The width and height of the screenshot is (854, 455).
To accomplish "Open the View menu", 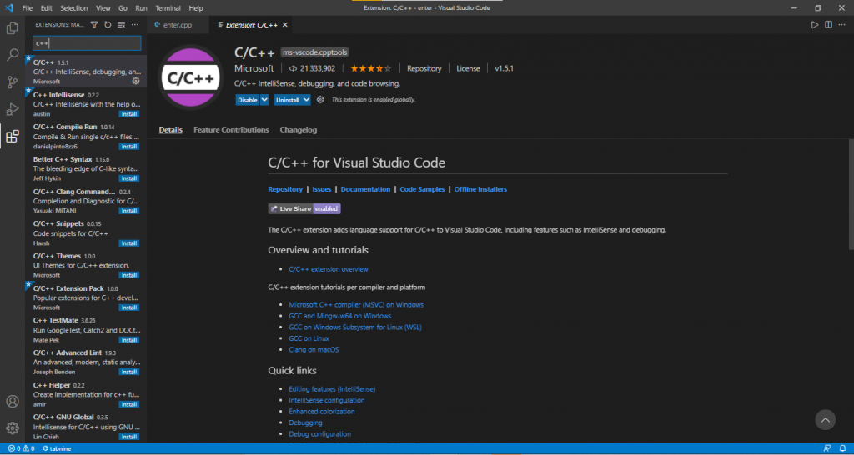I will click(103, 8).
